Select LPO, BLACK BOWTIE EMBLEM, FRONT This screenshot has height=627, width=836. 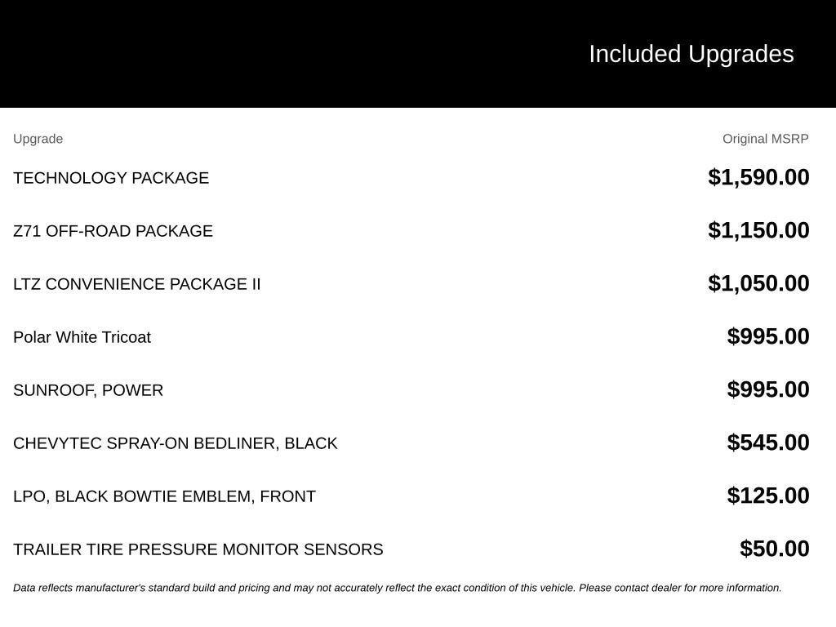coord(164,496)
